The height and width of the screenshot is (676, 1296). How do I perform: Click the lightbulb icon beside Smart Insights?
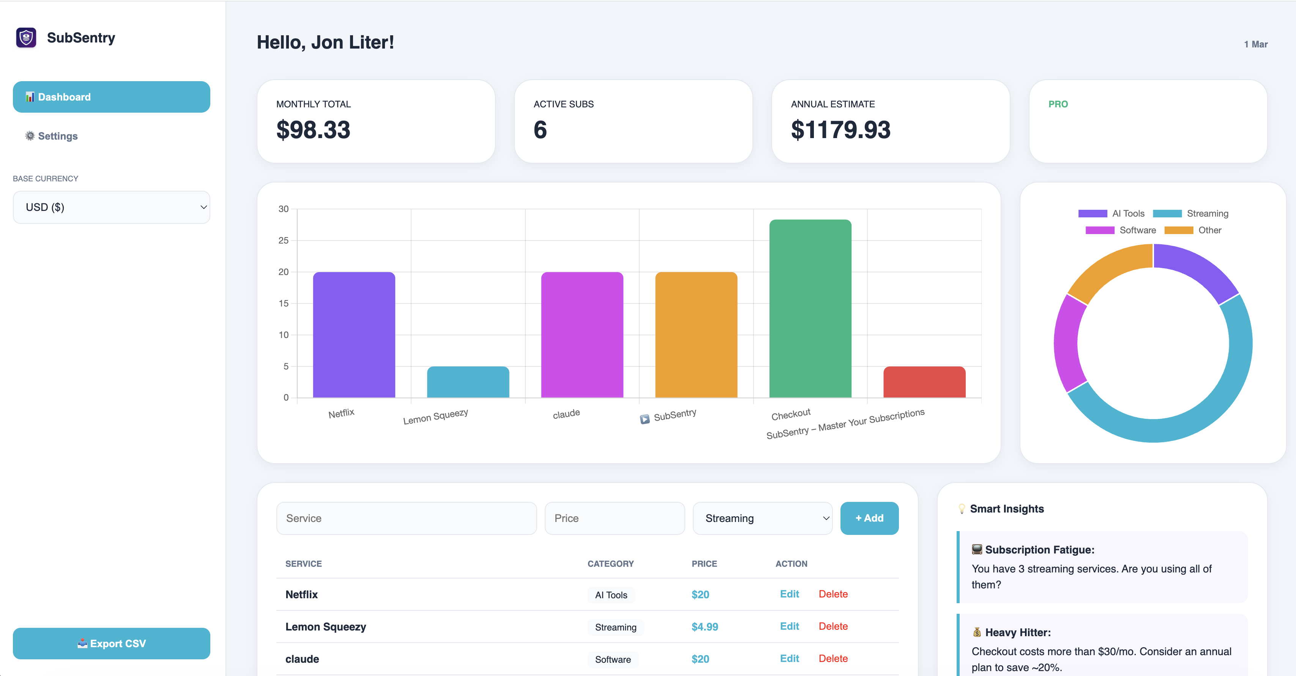962,509
